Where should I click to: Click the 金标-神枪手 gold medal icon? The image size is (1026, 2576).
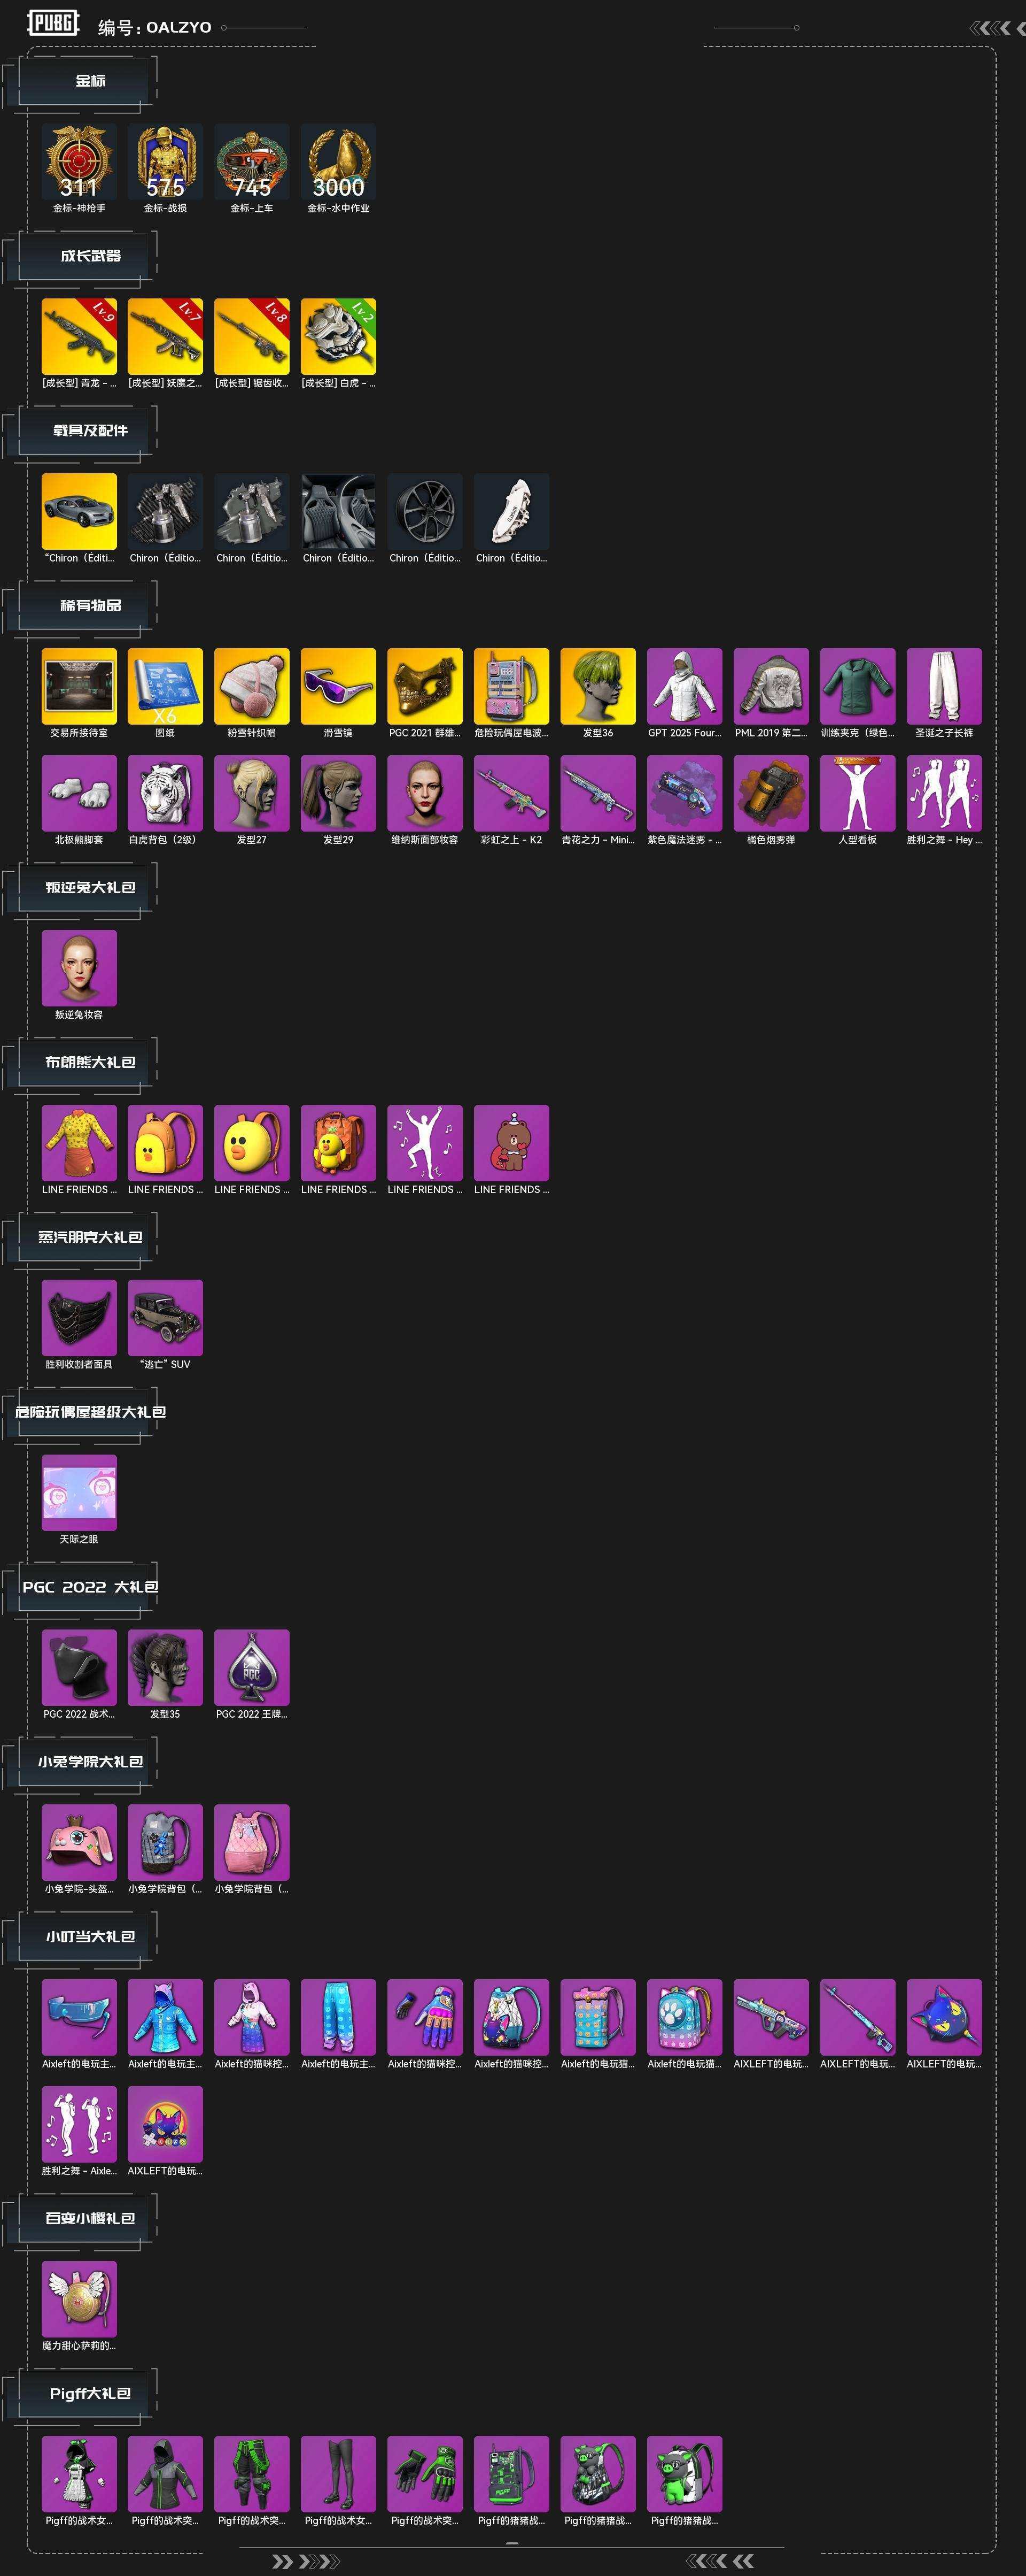coord(79,161)
